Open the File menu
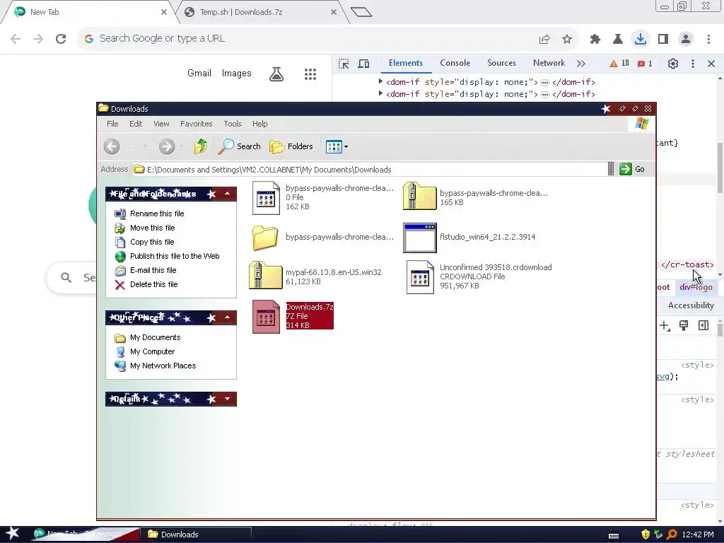Image resolution: width=724 pixels, height=543 pixels. click(x=112, y=124)
